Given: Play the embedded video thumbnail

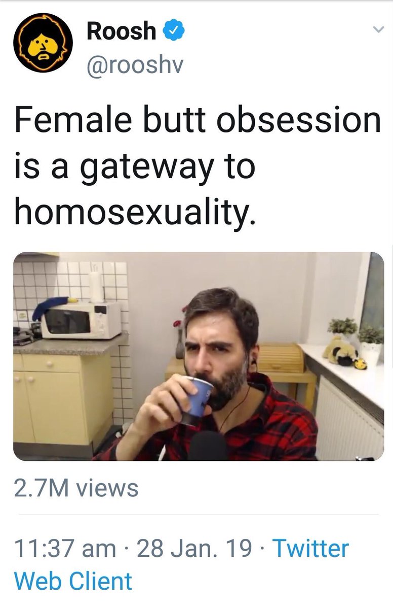Looking at the screenshot, I should [x=199, y=356].
